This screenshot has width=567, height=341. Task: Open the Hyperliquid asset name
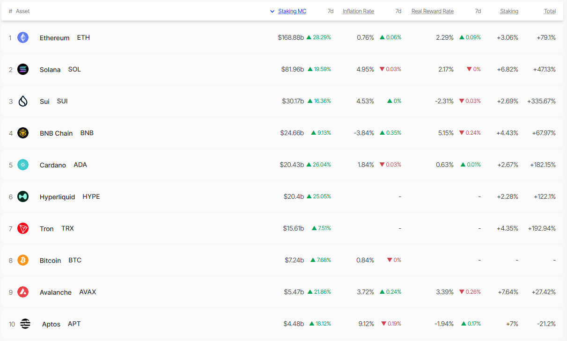(x=57, y=197)
